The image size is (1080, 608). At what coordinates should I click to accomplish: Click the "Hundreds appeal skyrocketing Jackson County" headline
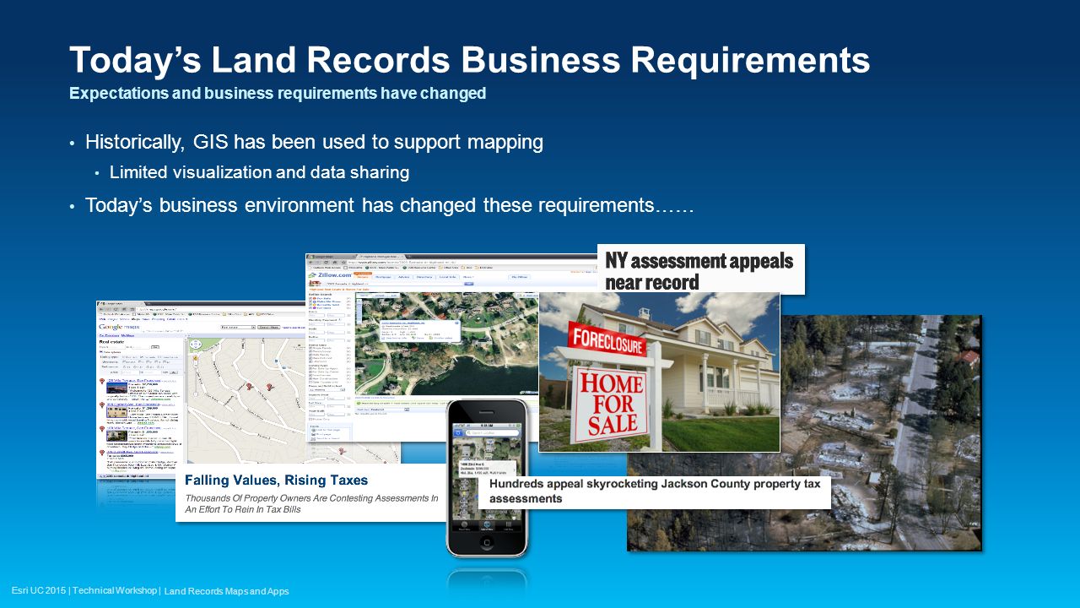tap(655, 491)
